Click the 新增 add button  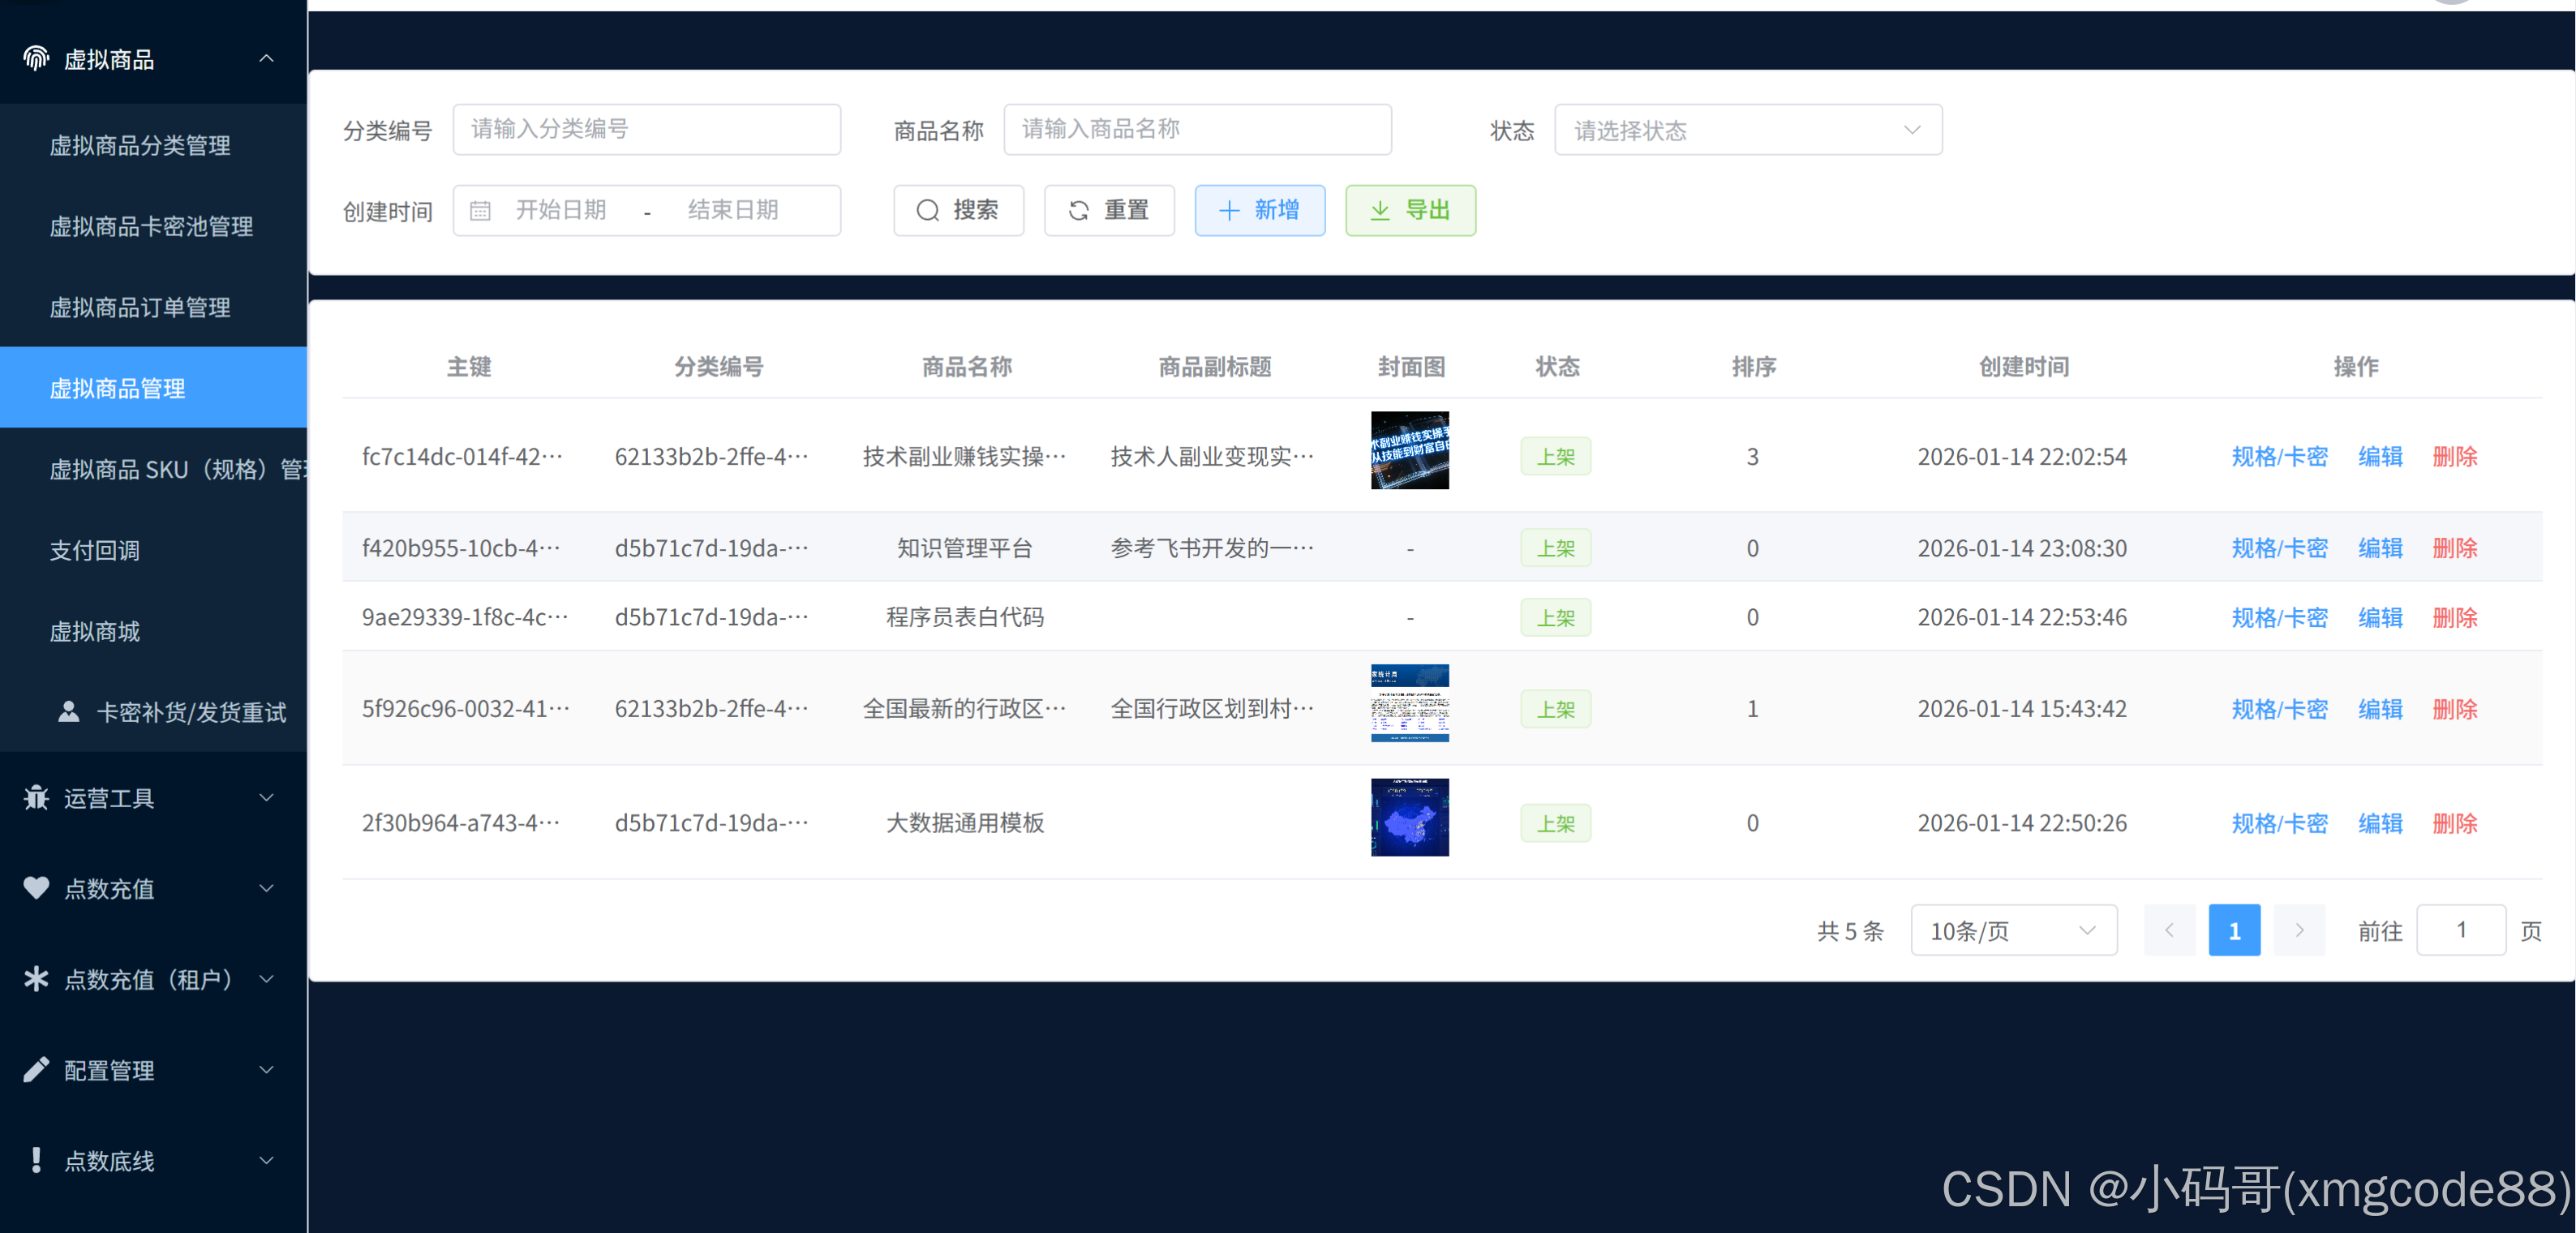tap(1259, 210)
